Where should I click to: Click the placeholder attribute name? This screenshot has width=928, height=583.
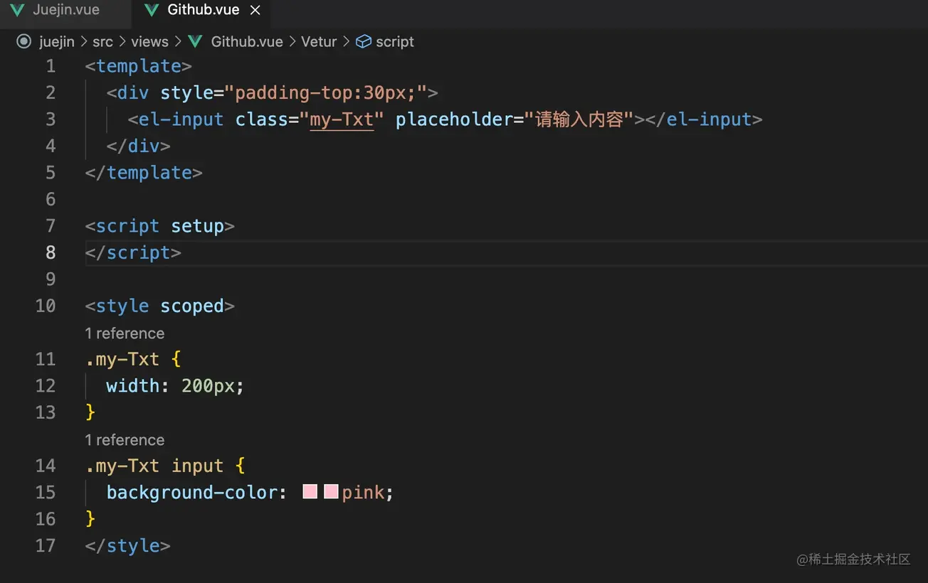pos(454,119)
